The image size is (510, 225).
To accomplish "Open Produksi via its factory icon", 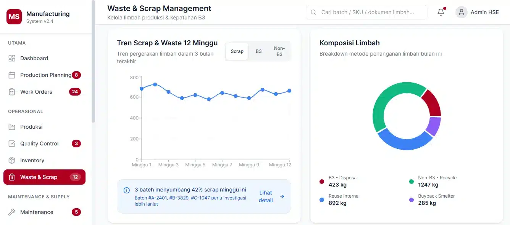I will [12, 127].
